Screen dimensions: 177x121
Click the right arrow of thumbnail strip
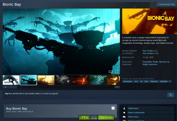[117, 87]
